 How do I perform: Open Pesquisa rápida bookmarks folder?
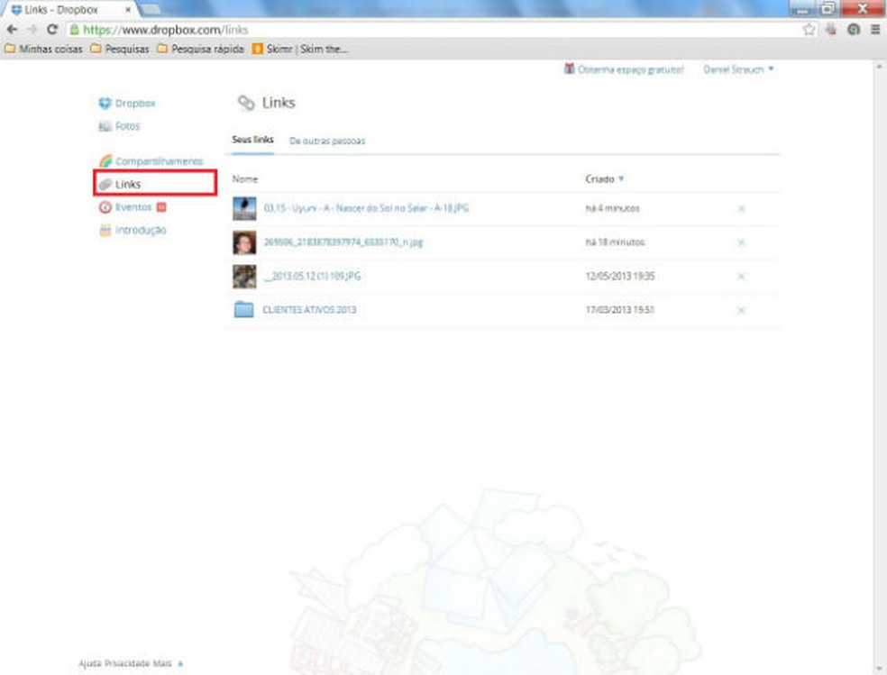point(200,50)
